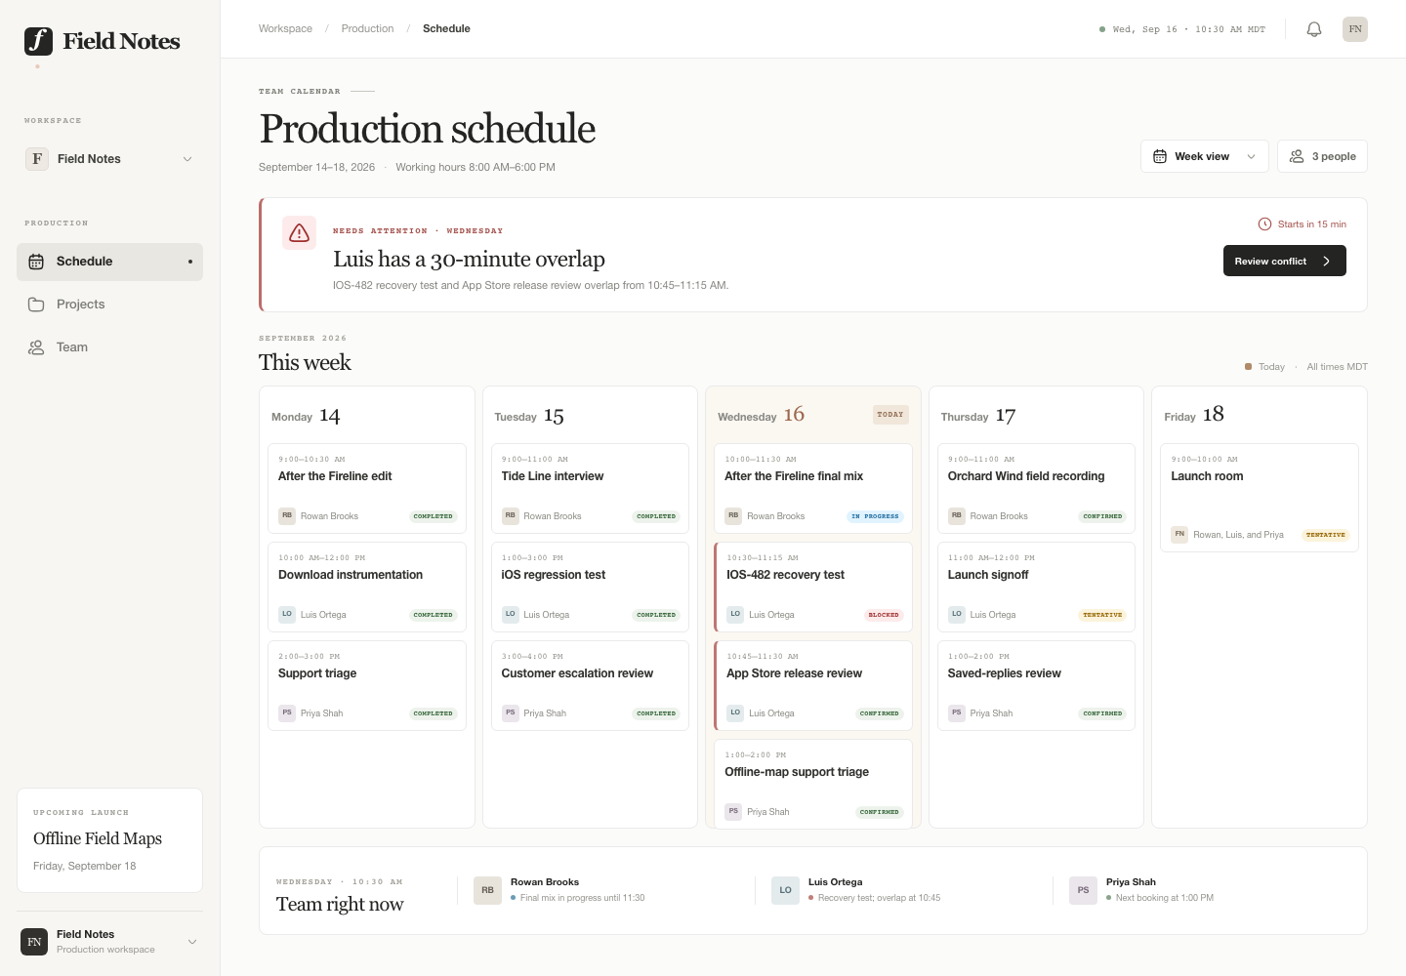Open the Download instrumentation event
The width and height of the screenshot is (1406, 976).
click(x=367, y=587)
